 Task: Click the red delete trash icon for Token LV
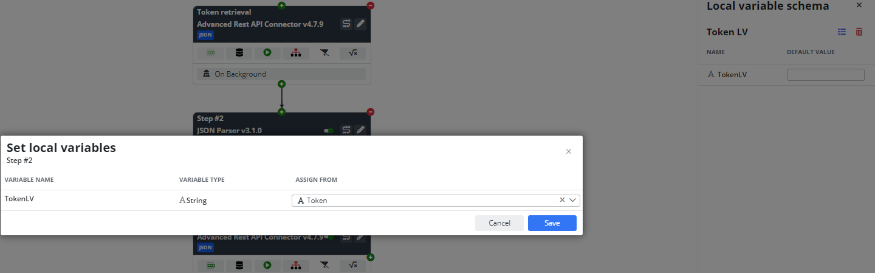[859, 32]
